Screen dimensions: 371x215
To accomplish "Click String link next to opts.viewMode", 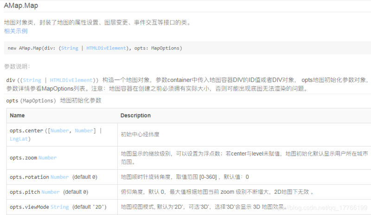I will (x=60, y=207).
